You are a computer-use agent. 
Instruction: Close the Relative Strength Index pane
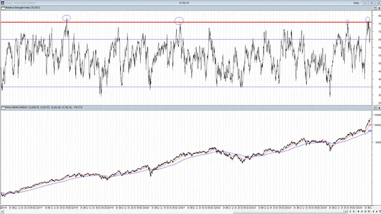[379, 8]
